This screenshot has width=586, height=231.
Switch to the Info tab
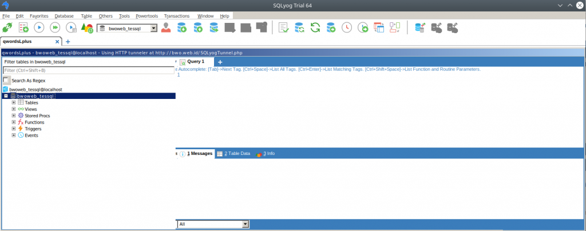tap(266, 153)
